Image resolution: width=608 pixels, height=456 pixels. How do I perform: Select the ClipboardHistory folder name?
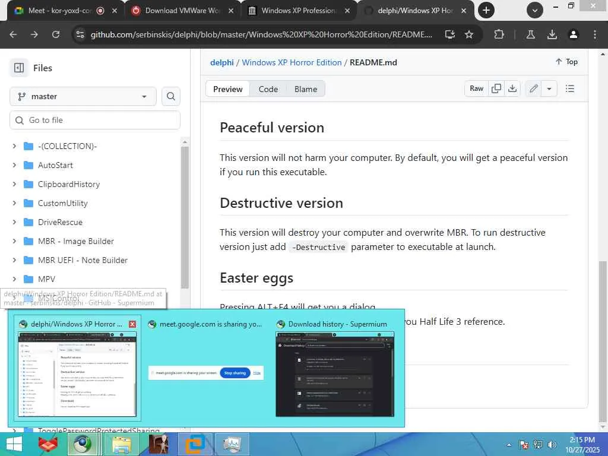click(x=69, y=184)
